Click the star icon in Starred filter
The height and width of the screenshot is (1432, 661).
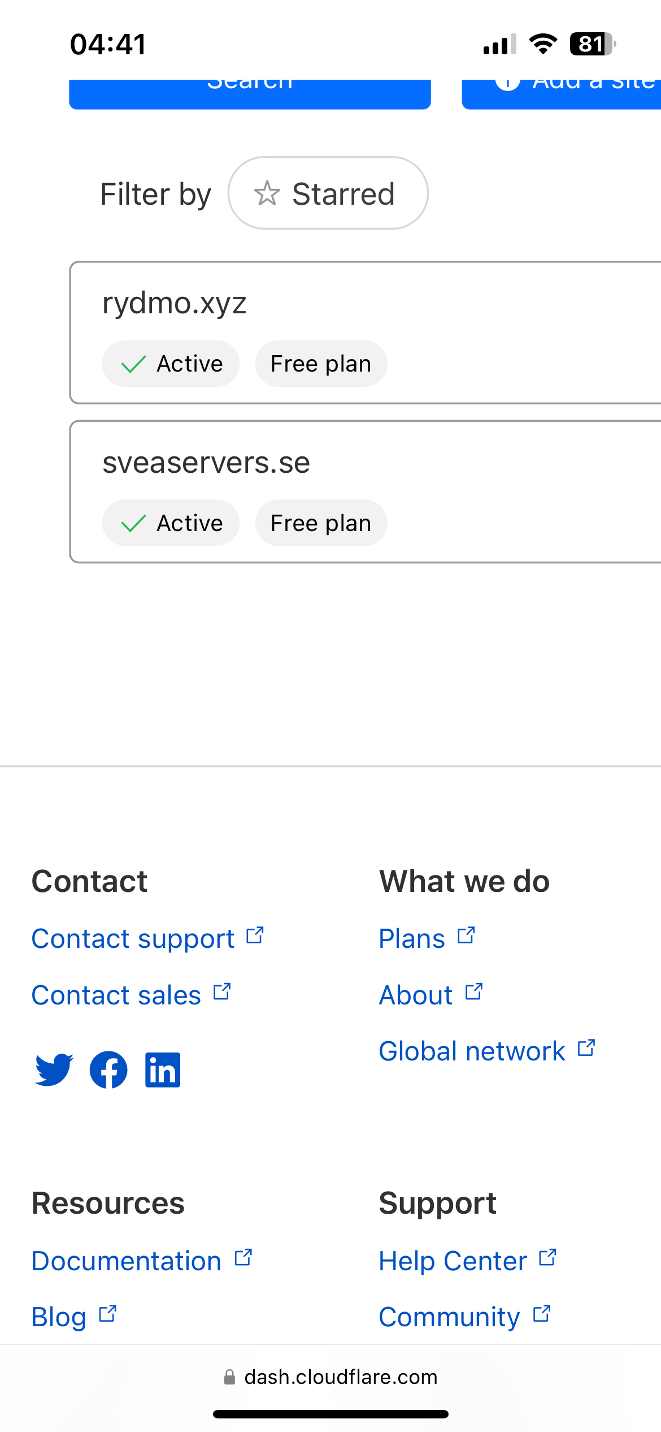(x=267, y=193)
